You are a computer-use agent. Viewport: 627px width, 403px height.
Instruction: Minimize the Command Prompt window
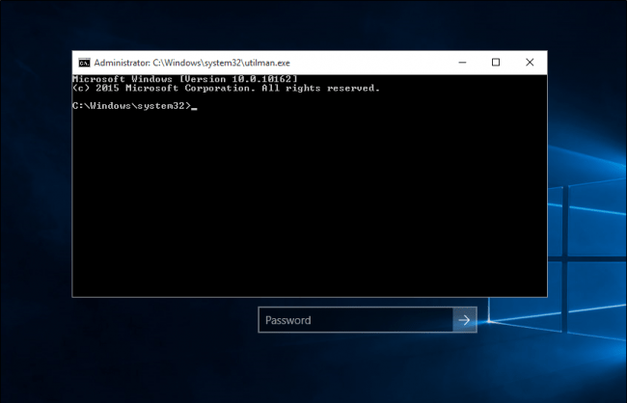pos(461,63)
